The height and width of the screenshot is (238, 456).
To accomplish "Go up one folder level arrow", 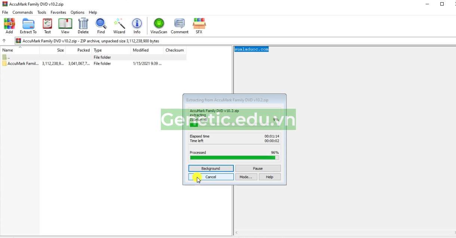I will 4,41.
